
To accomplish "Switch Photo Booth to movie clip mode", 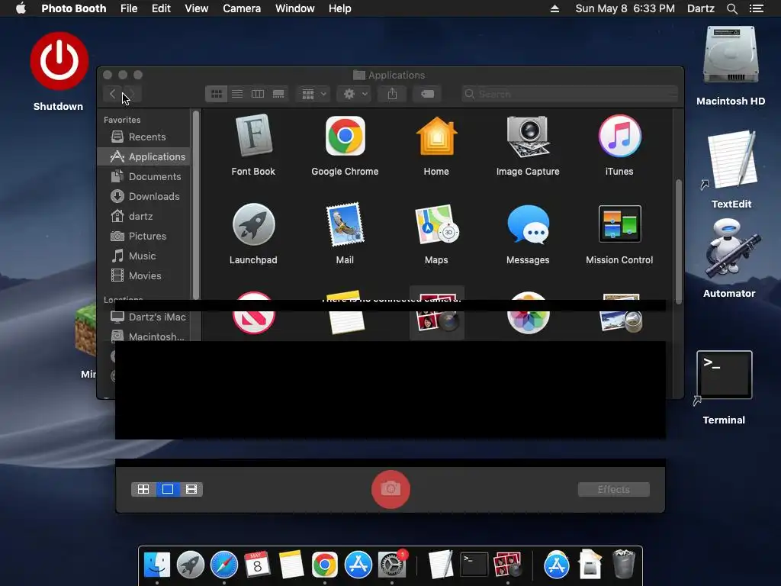I will [191, 489].
